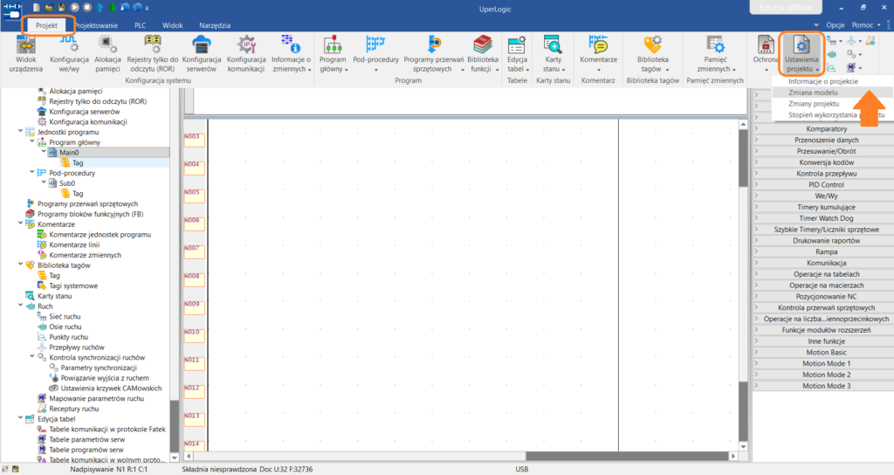
Task: Click the New file icon in title bar
Action: 37,7
